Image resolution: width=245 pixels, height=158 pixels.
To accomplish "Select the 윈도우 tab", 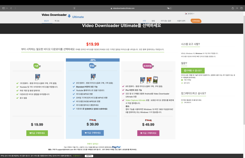I will (46, 21).
